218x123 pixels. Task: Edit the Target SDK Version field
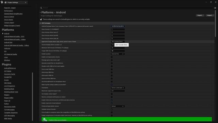[x=118, y=51]
